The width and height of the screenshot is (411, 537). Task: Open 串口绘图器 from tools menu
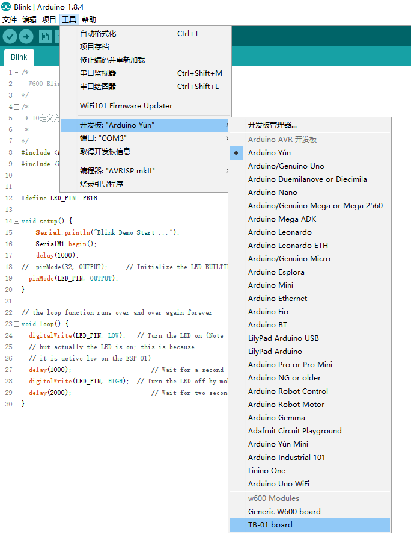[145, 86]
